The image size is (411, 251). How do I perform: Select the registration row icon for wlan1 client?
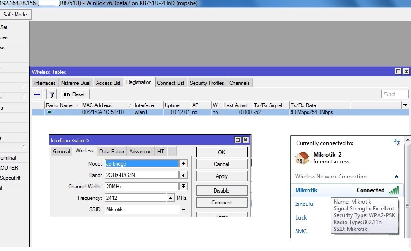(49, 112)
